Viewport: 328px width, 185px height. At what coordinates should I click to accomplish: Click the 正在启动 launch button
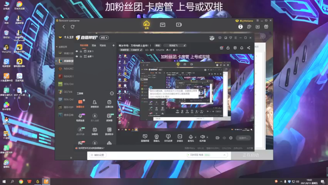252,155
